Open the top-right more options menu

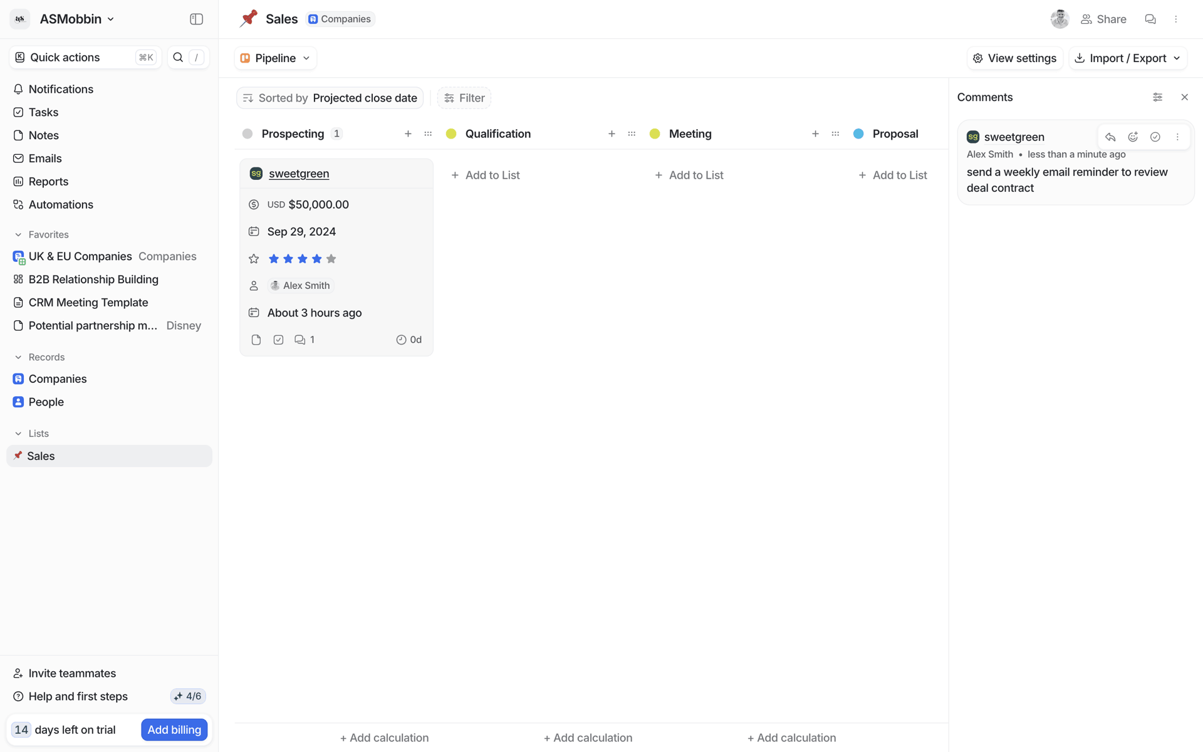1176,19
